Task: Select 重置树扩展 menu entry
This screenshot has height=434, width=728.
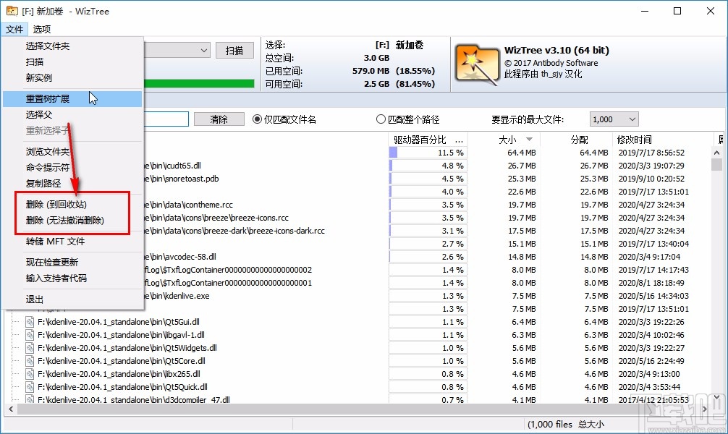Action: coord(72,99)
